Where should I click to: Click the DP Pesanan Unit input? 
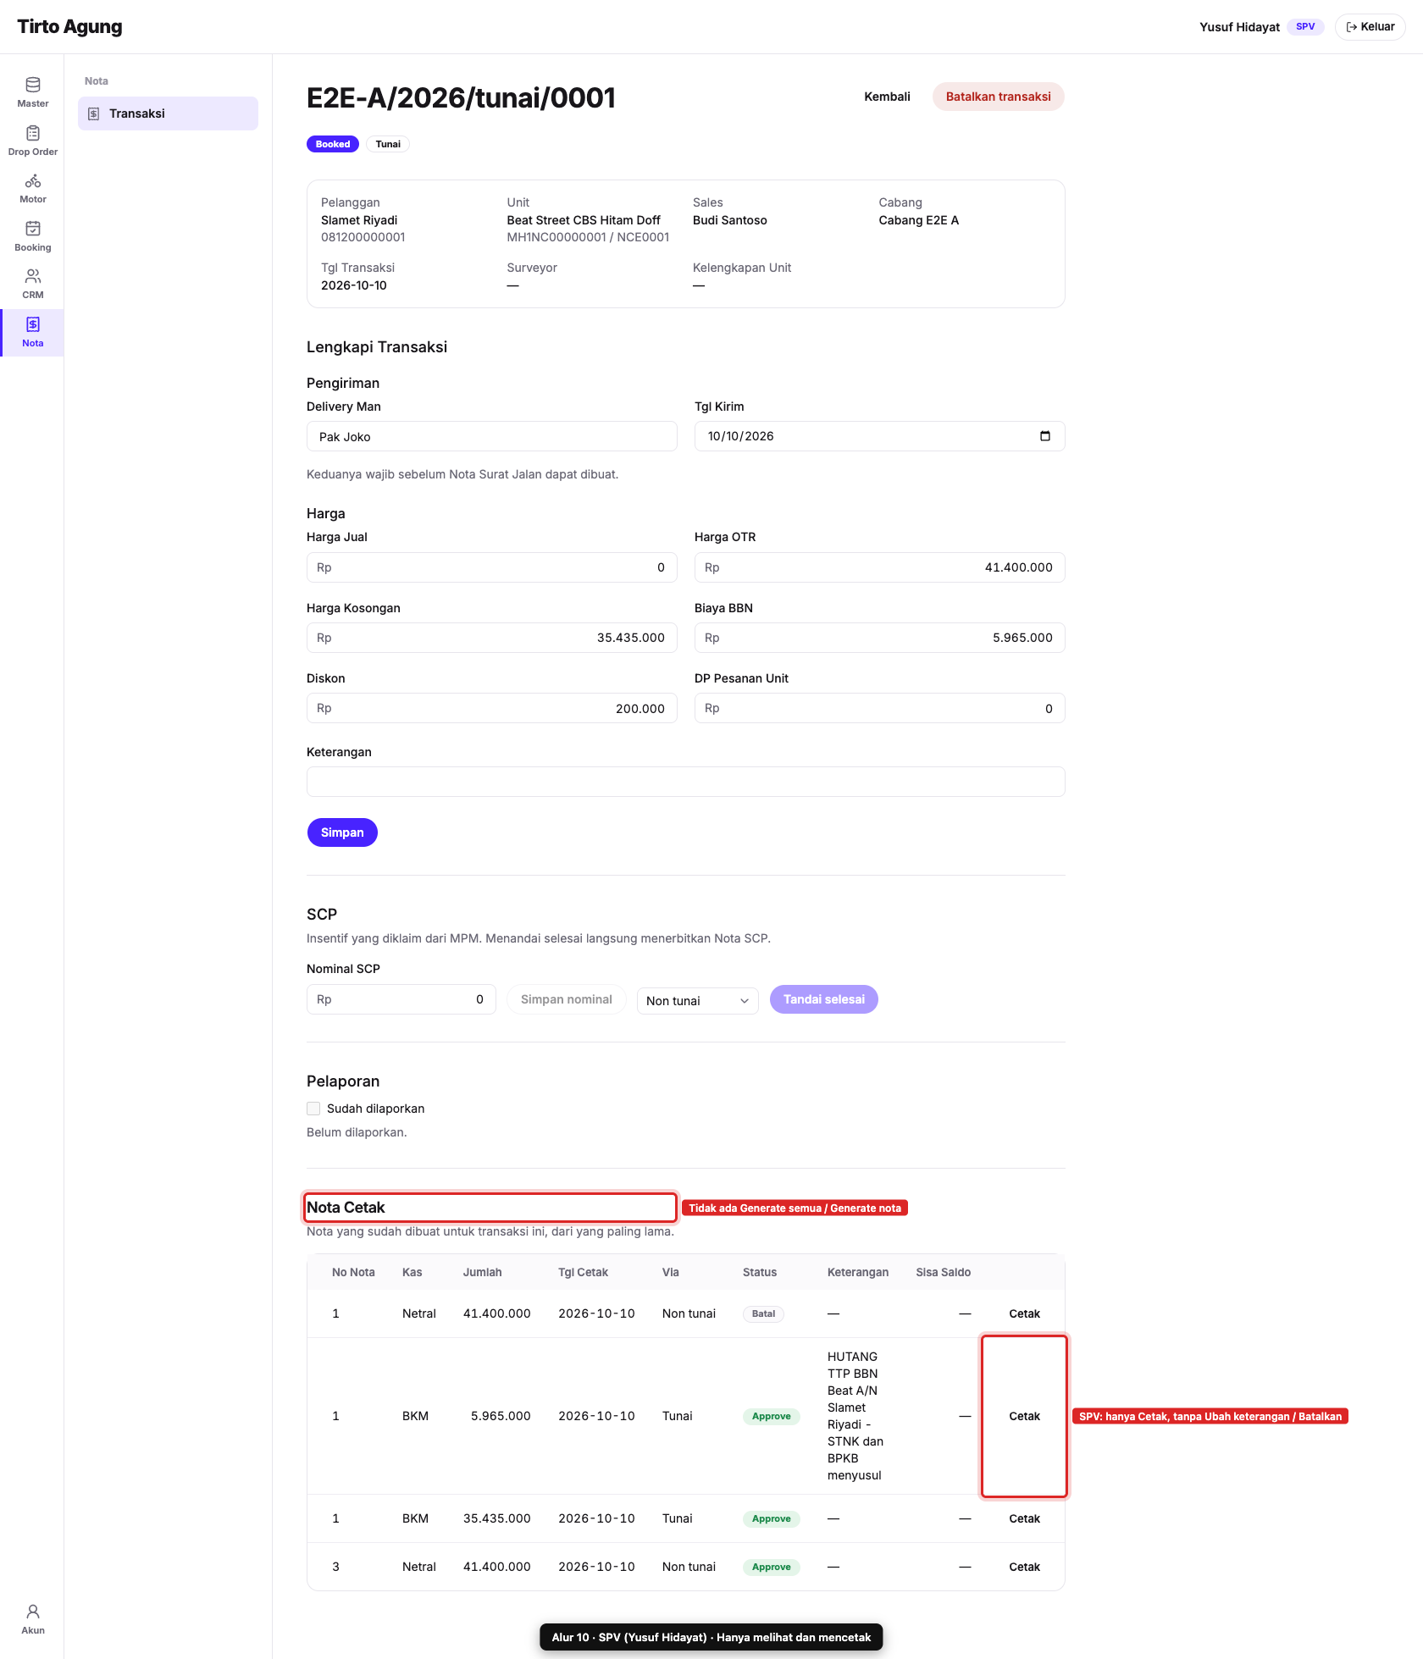(x=879, y=708)
